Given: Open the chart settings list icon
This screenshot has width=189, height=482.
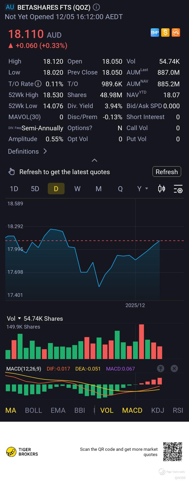Looking at the screenshot, I should (x=178, y=189).
